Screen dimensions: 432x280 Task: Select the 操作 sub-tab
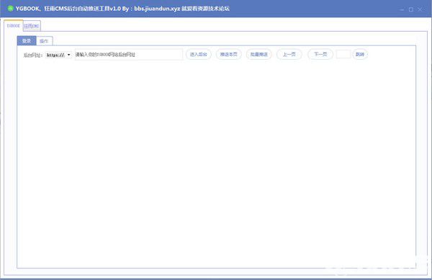pos(44,41)
